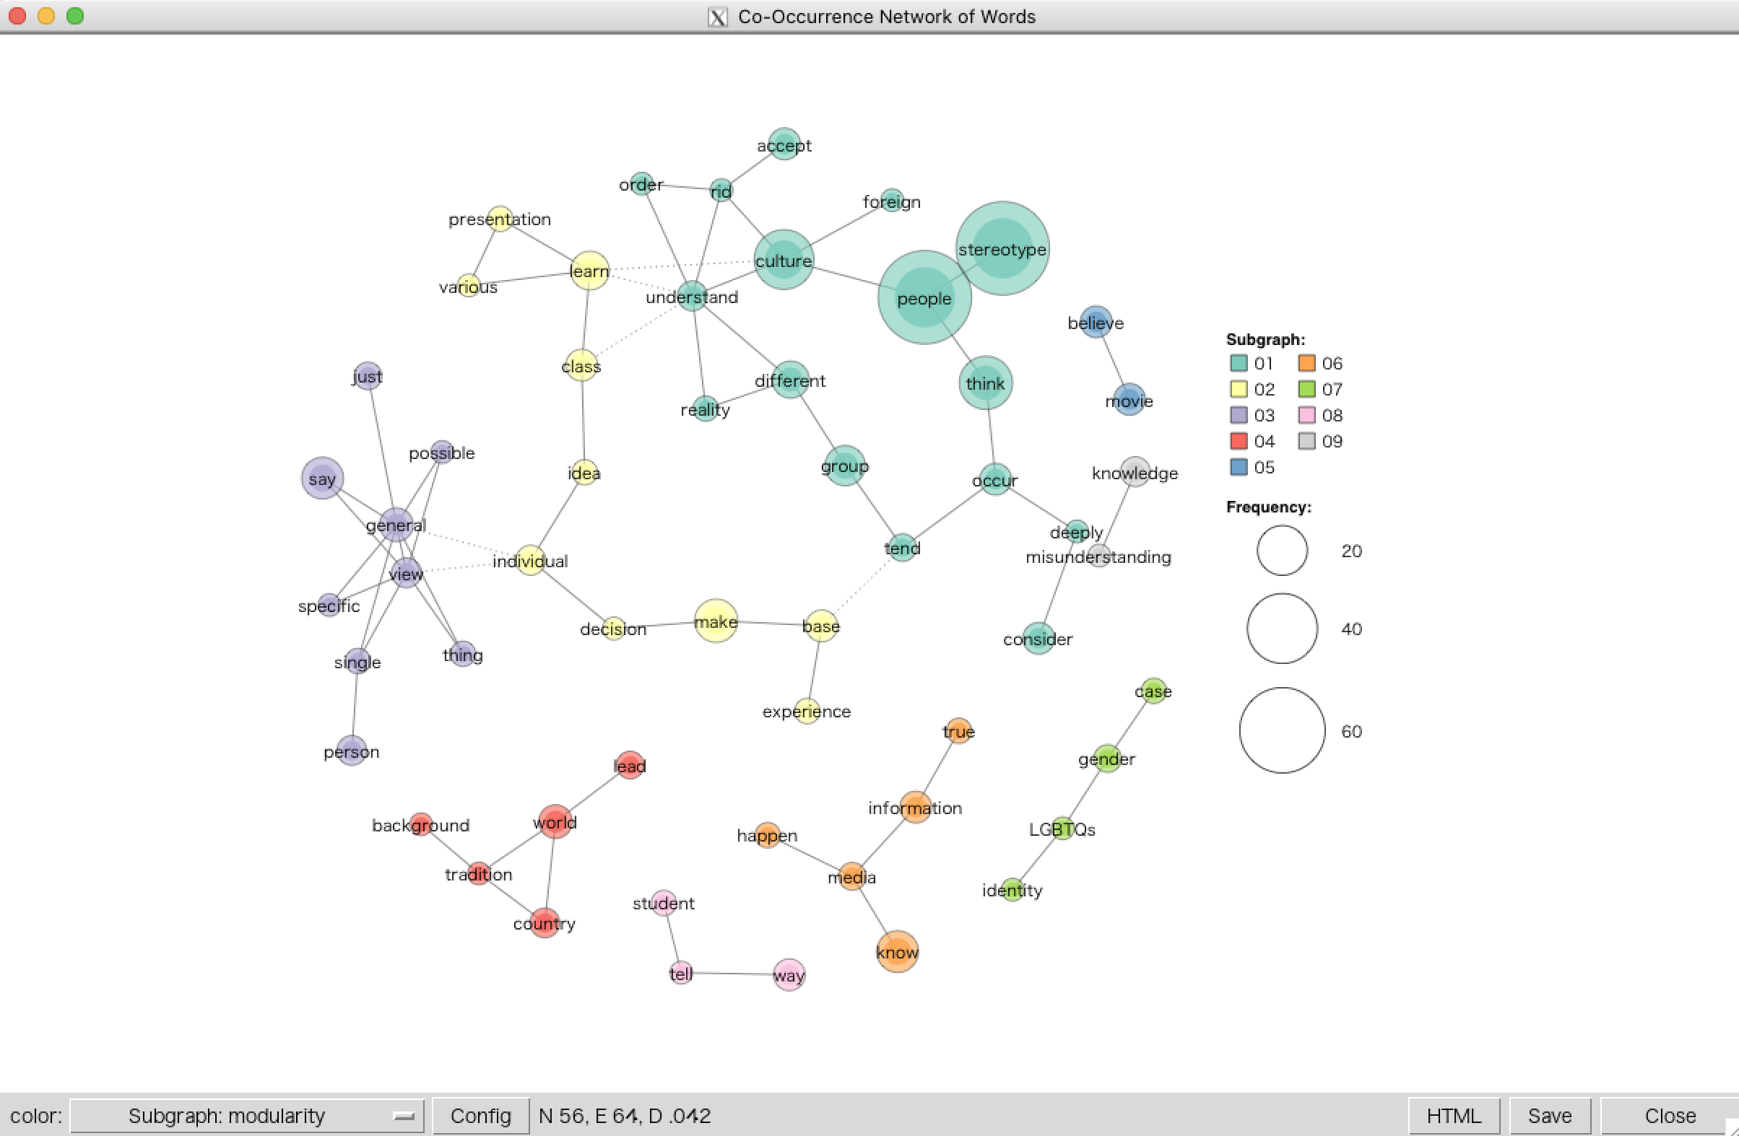Click the yellow 'make' node

point(716,621)
